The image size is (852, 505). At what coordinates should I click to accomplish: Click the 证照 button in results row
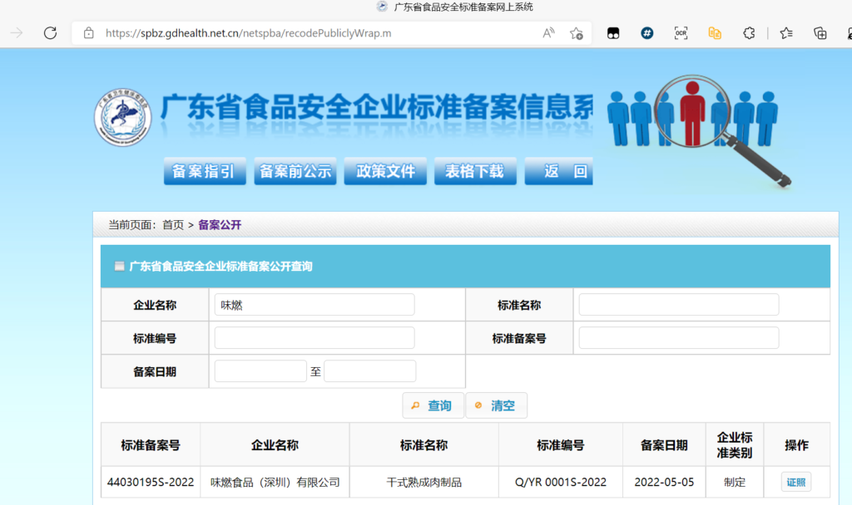795,482
